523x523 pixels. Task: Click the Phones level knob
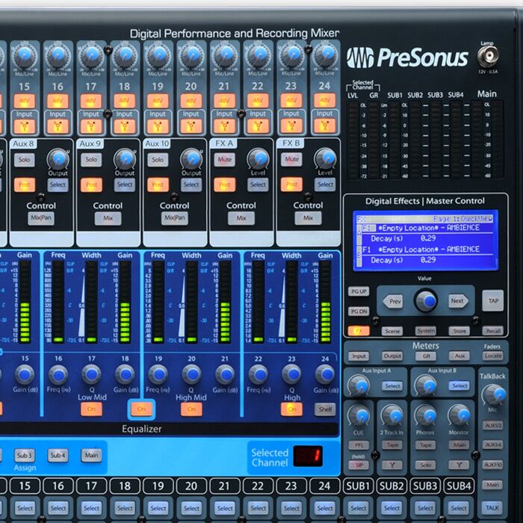click(x=425, y=415)
